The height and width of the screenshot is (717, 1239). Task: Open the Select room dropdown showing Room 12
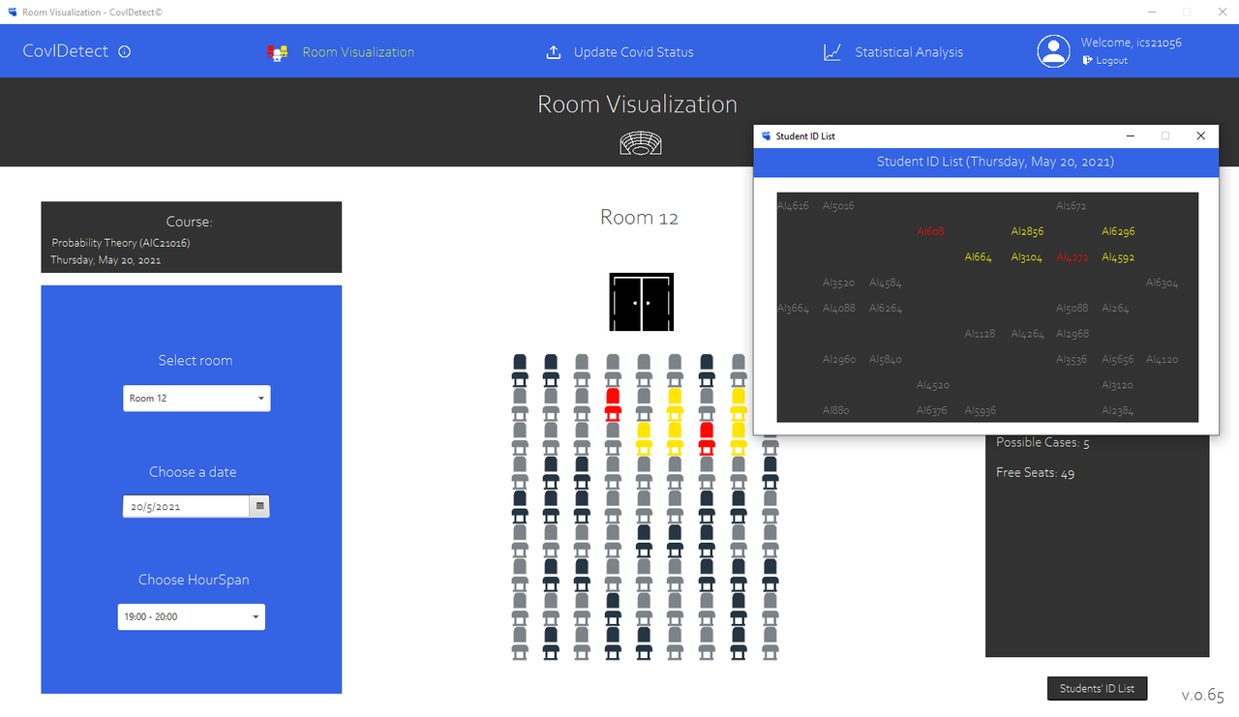[196, 398]
